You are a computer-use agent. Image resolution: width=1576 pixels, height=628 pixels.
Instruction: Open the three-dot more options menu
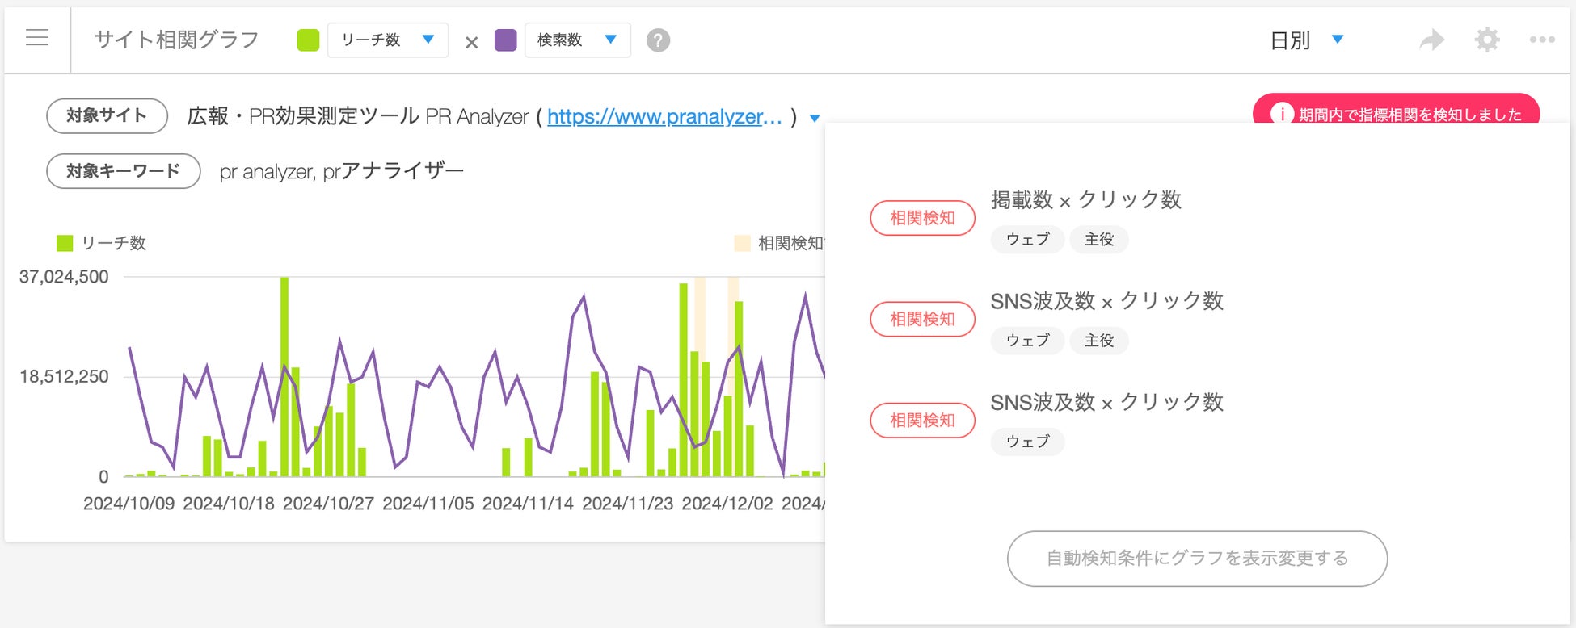click(x=1541, y=40)
